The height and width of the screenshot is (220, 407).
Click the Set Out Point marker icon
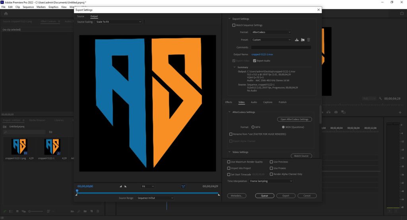126,186
